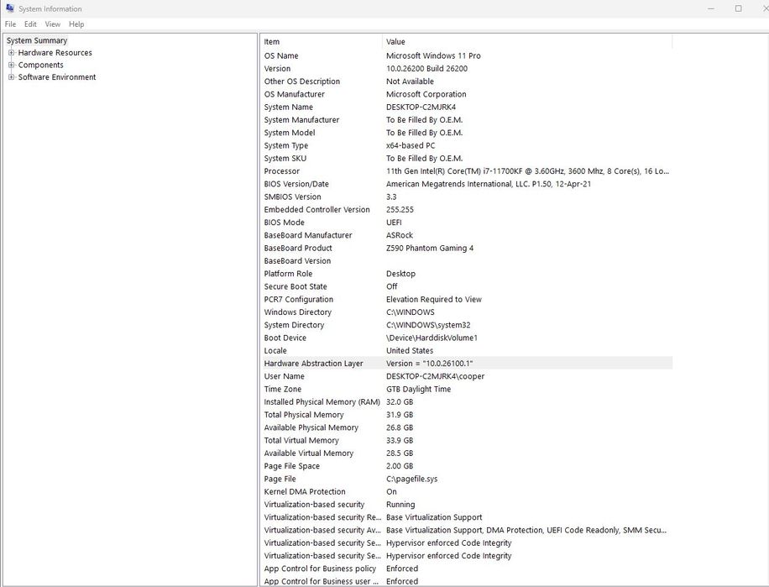Click the \Device\HarddiskVolume1 value
This screenshot has width=769, height=587.
coord(432,338)
